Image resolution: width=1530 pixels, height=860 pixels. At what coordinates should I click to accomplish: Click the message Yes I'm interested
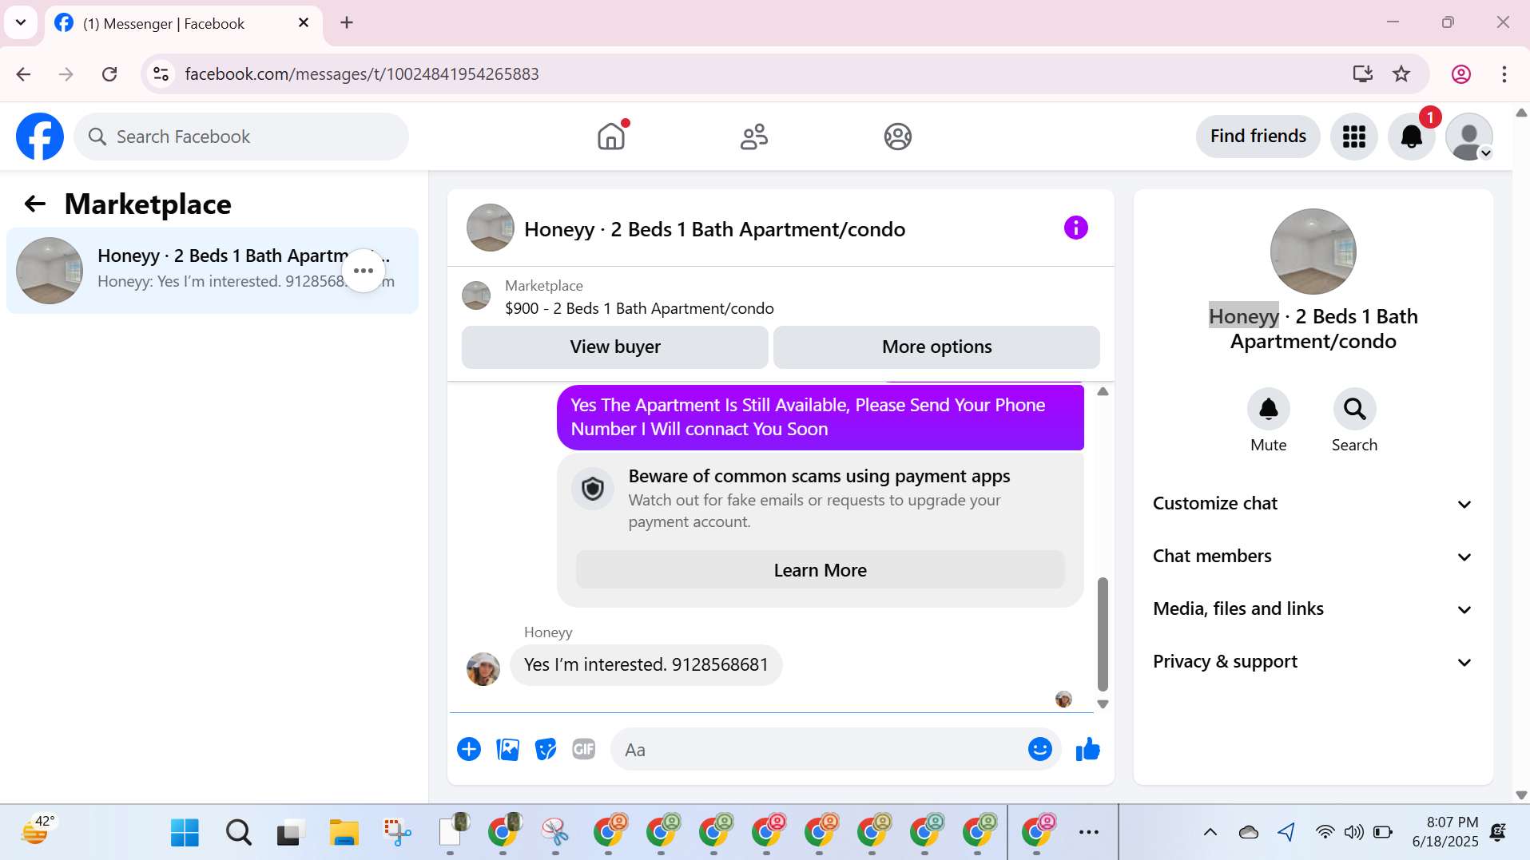pos(646,665)
